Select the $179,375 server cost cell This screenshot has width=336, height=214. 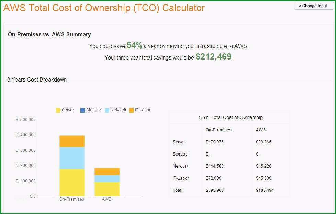(214, 142)
